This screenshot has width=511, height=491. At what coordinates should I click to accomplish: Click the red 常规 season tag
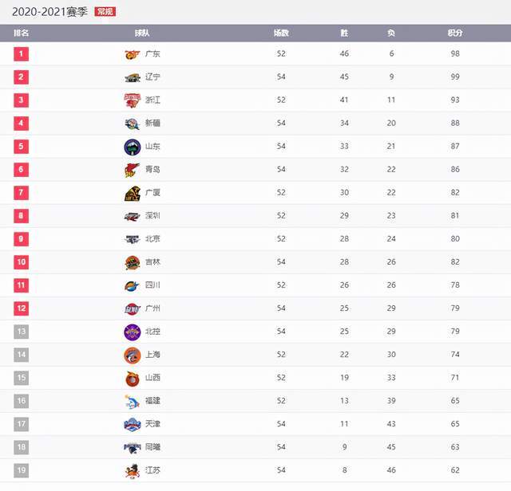(x=105, y=12)
